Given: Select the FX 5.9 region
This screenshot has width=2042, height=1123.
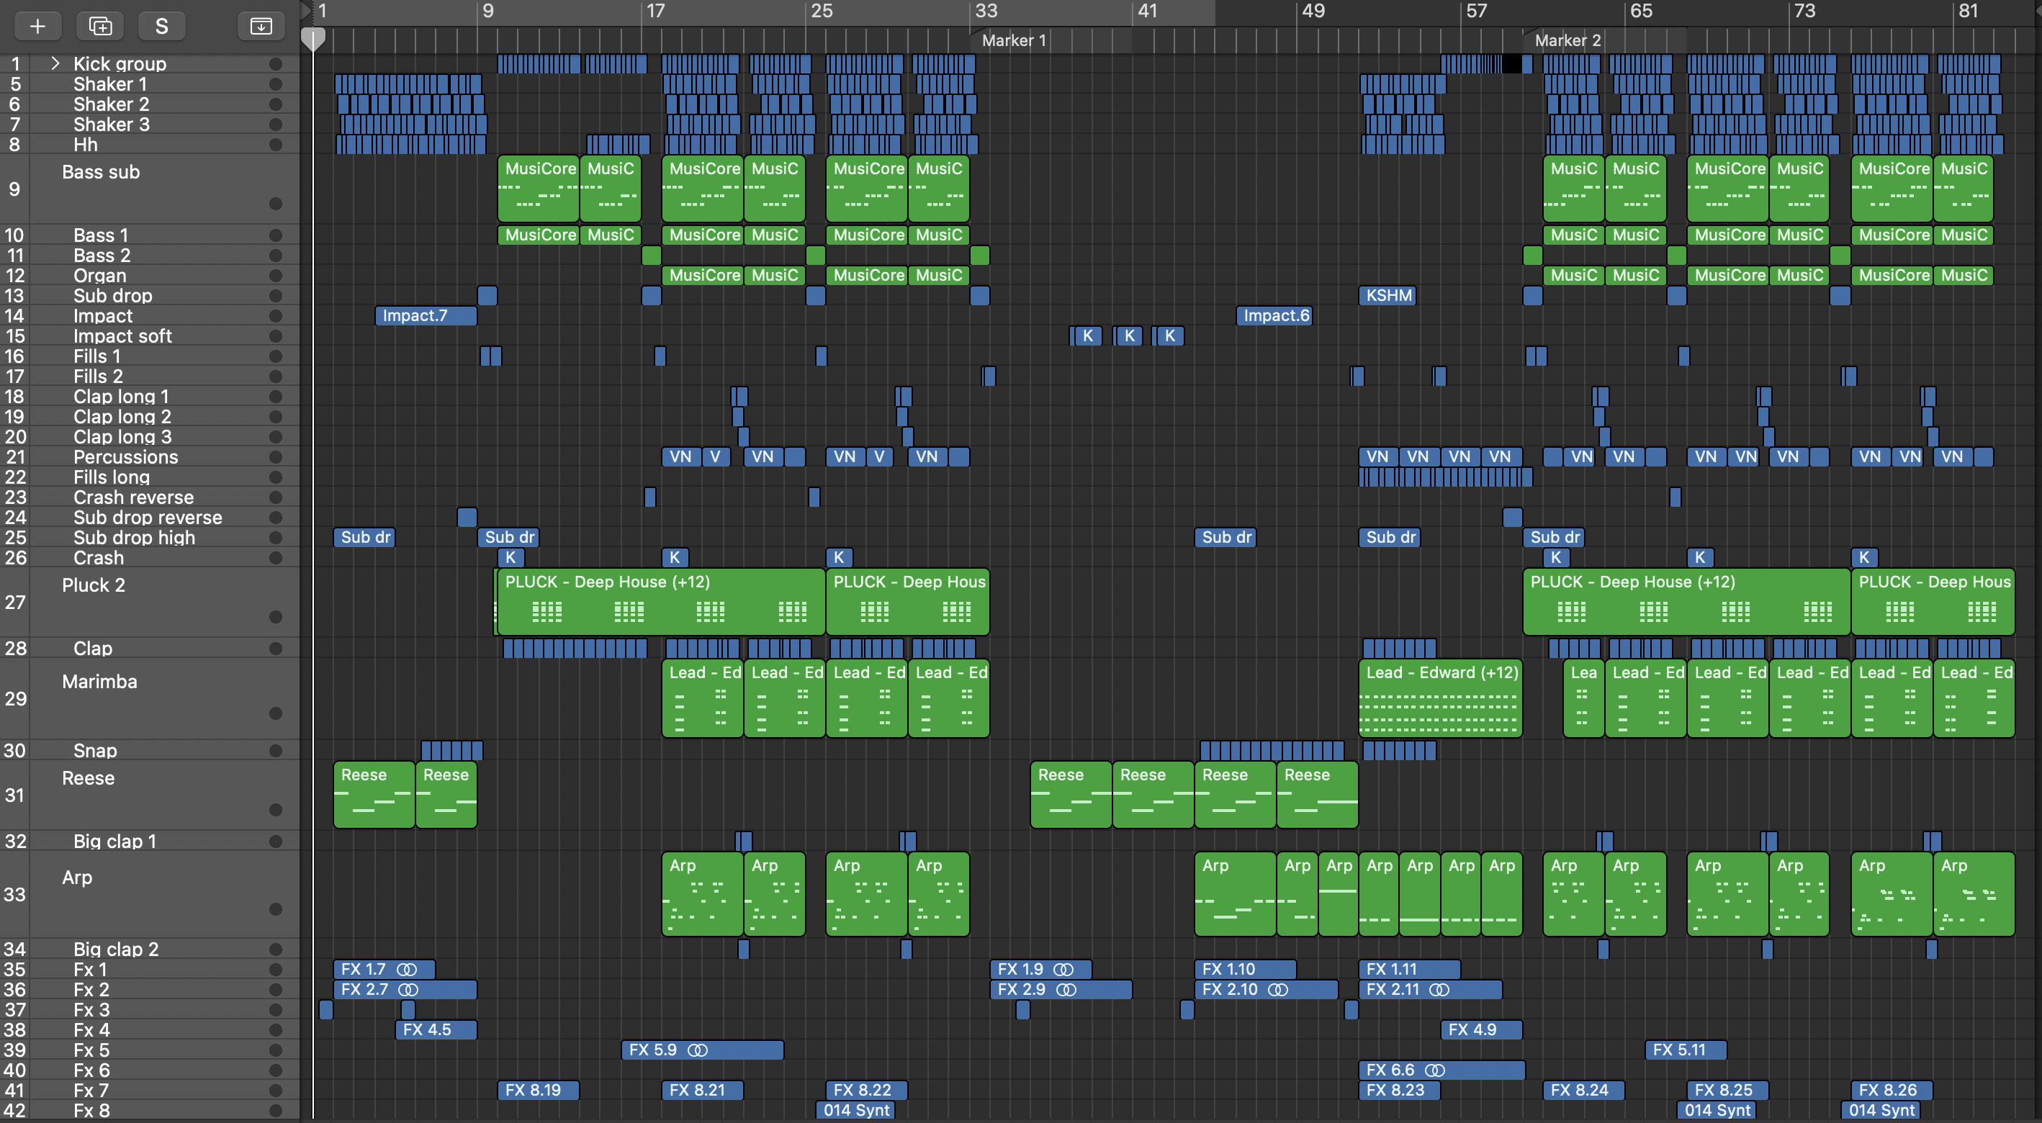Looking at the screenshot, I should click(x=702, y=1050).
